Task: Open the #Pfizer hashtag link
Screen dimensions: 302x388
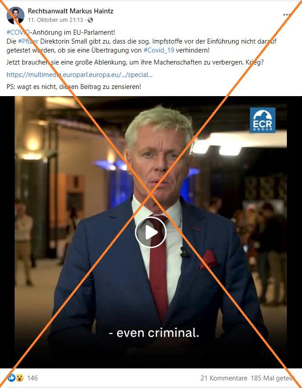Action: coord(28,41)
